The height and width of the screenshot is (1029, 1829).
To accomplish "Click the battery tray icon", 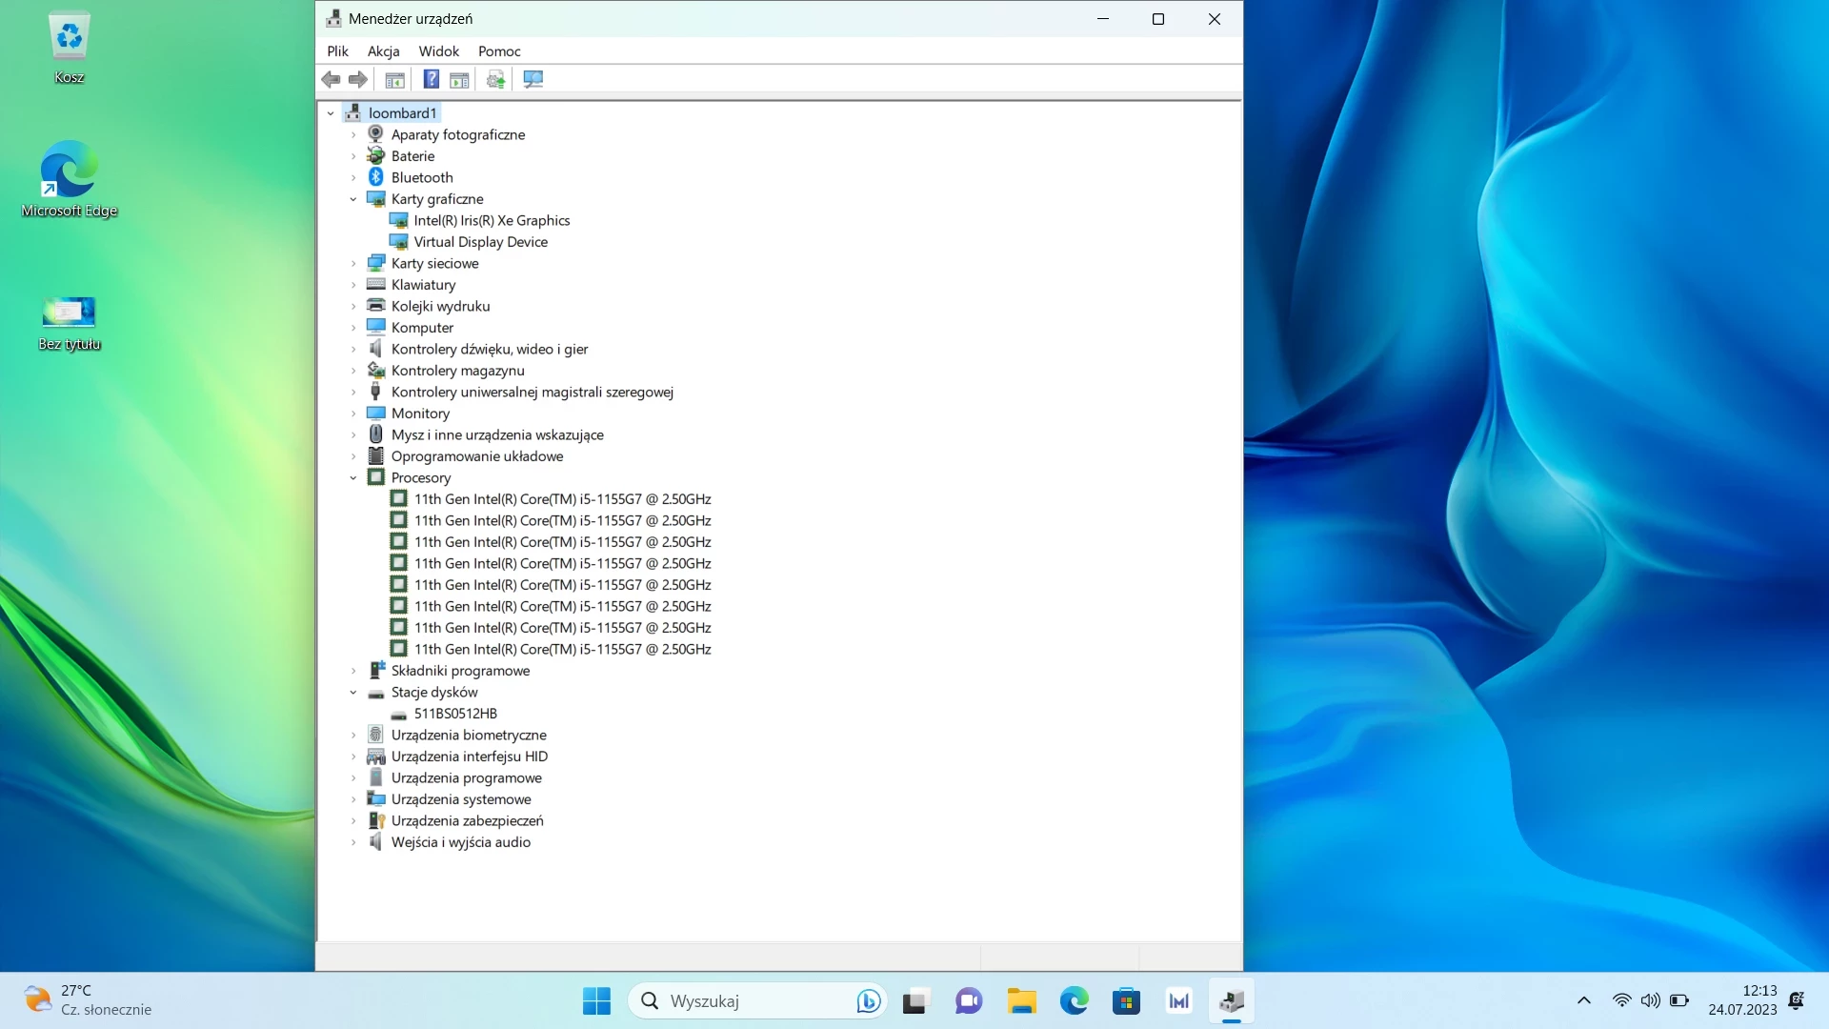I will (x=1679, y=1001).
